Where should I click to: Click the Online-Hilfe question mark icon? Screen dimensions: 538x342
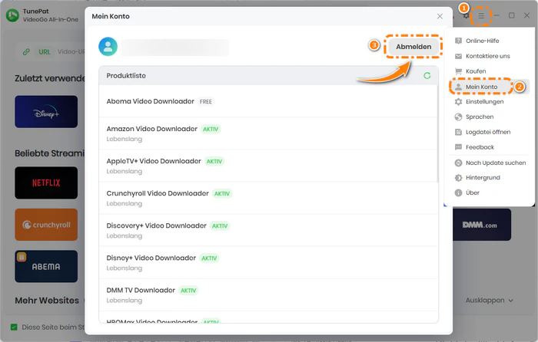click(x=458, y=41)
